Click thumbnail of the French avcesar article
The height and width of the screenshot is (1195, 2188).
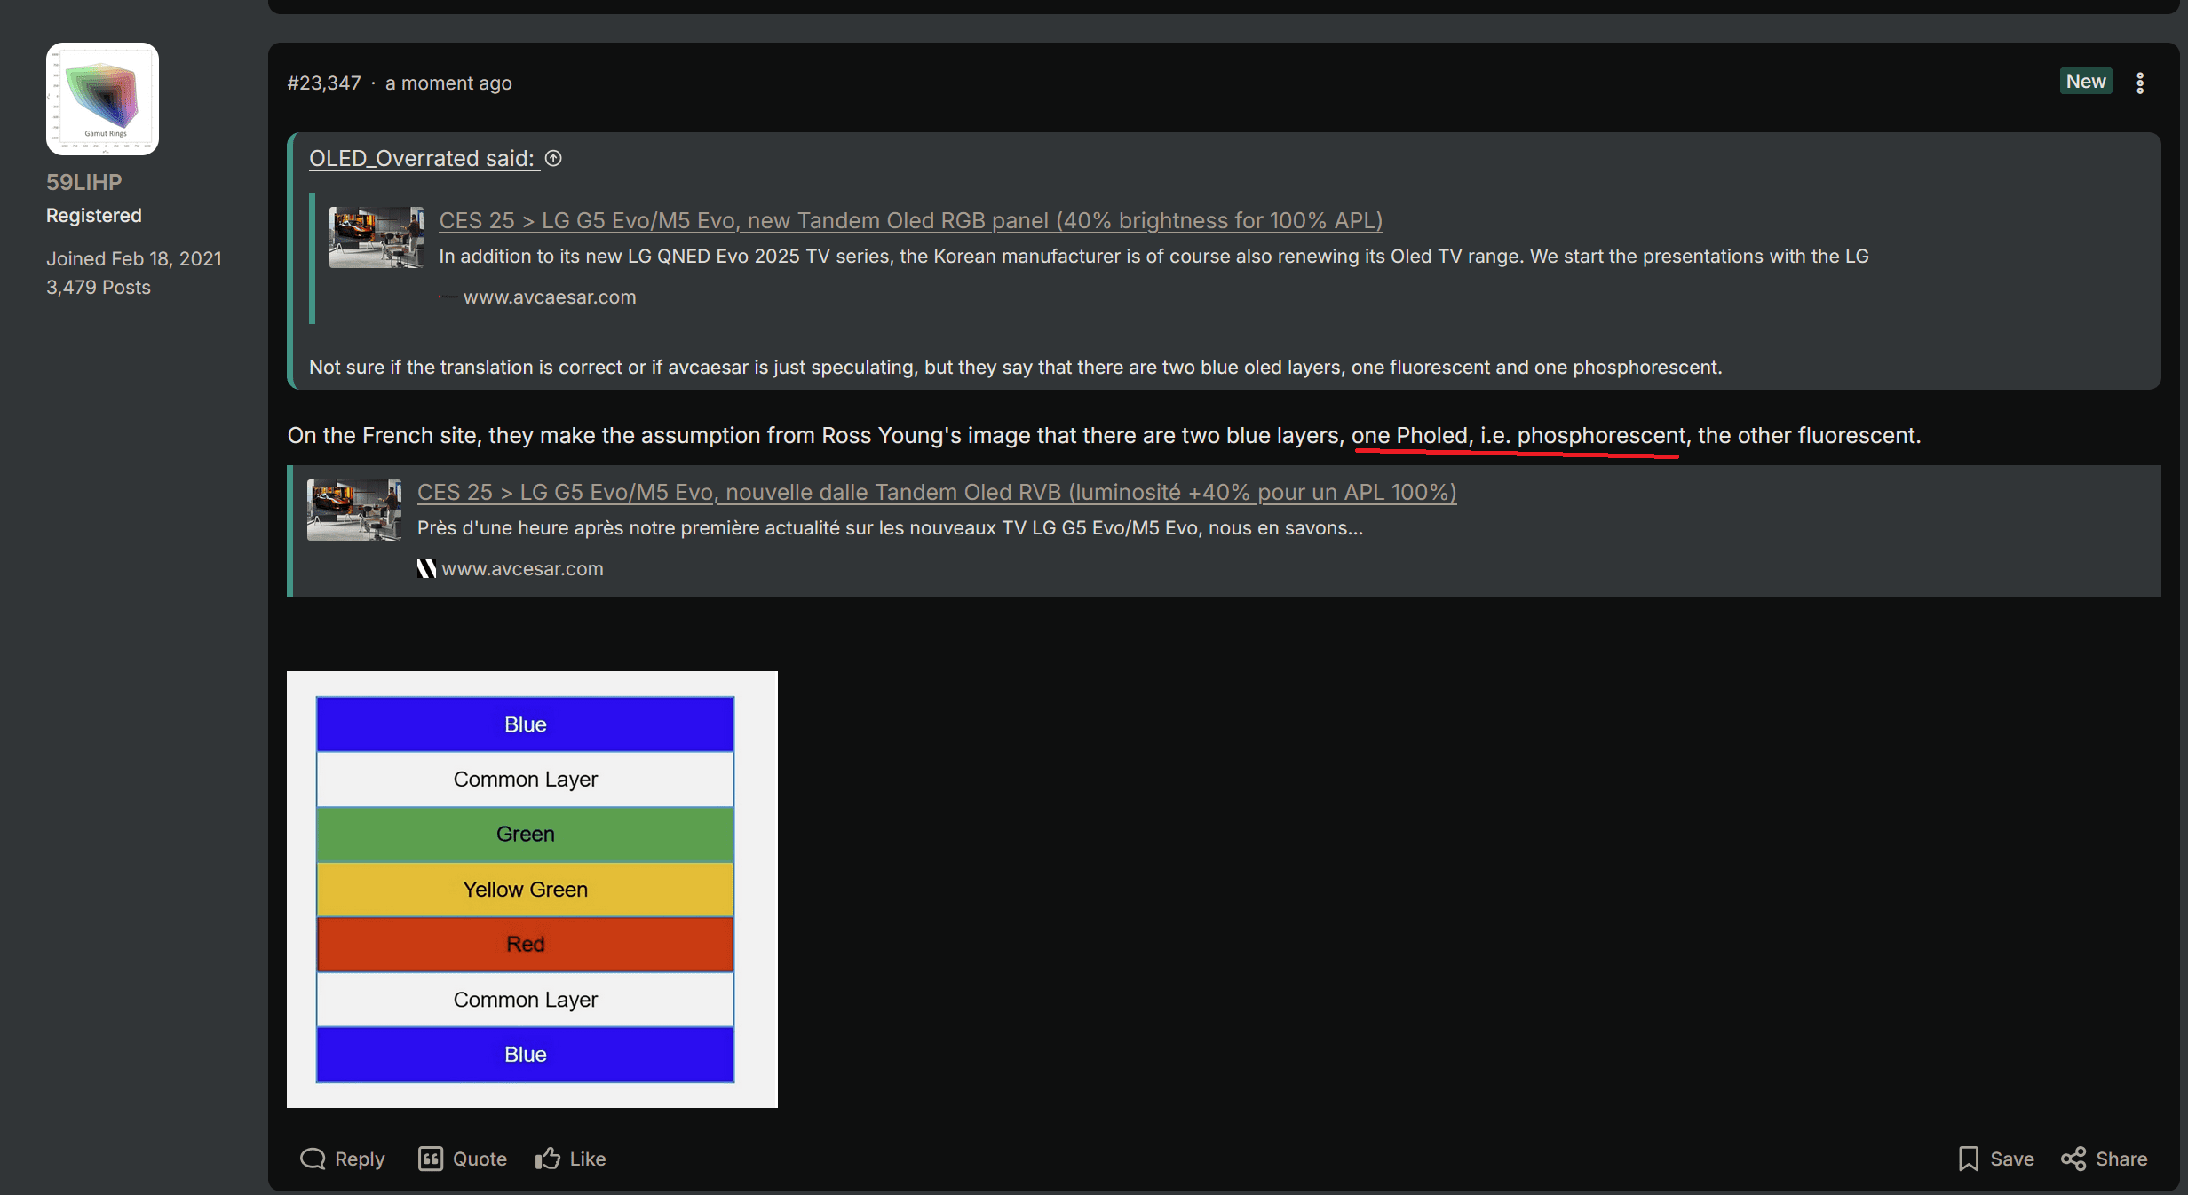point(354,510)
